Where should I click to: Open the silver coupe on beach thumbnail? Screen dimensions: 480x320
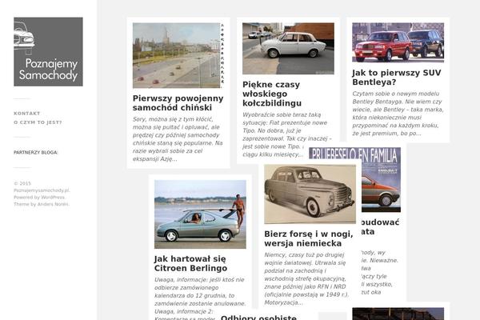200,214
